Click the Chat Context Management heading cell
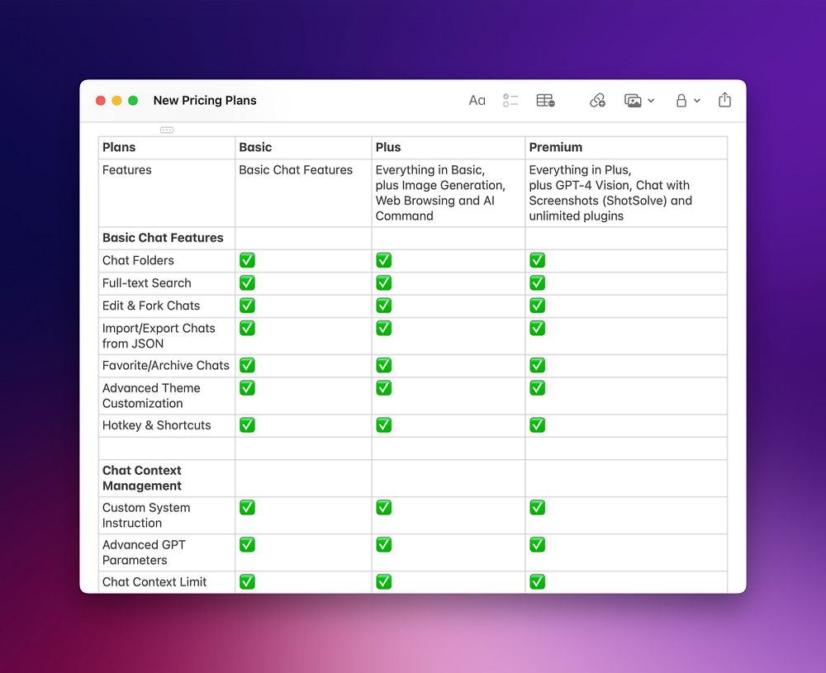The image size is (826, 673). pos(167,478)
